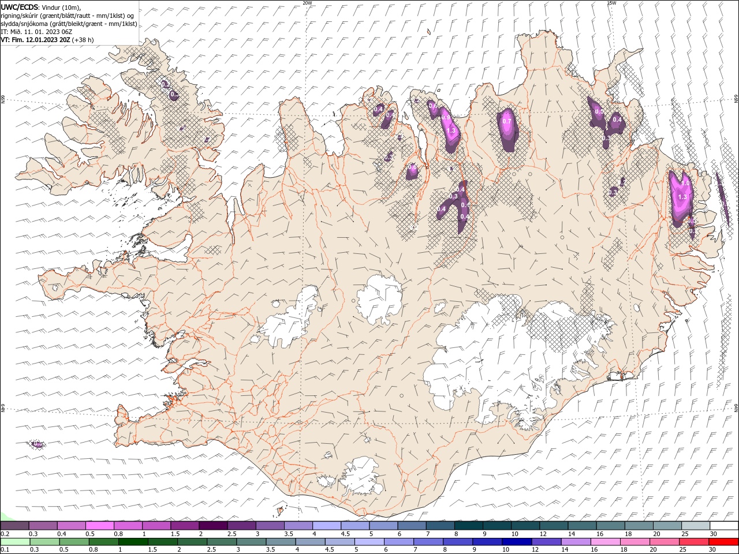
Task: Pick upper legend swatch between 6 and 7
Action: coord(412,526)
